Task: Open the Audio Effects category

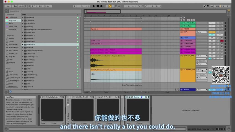Action: tap(14, 47)
